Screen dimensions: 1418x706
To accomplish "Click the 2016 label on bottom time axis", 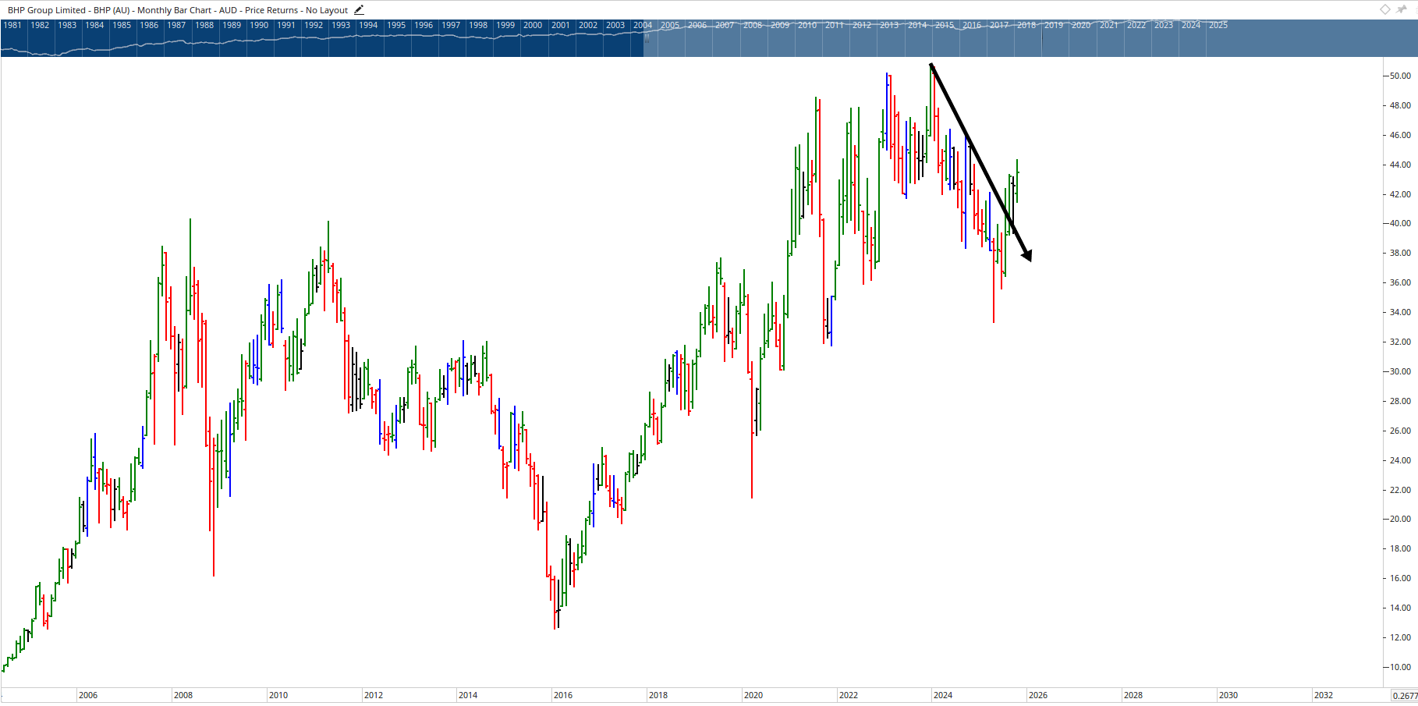I will [x=563, y=695].
